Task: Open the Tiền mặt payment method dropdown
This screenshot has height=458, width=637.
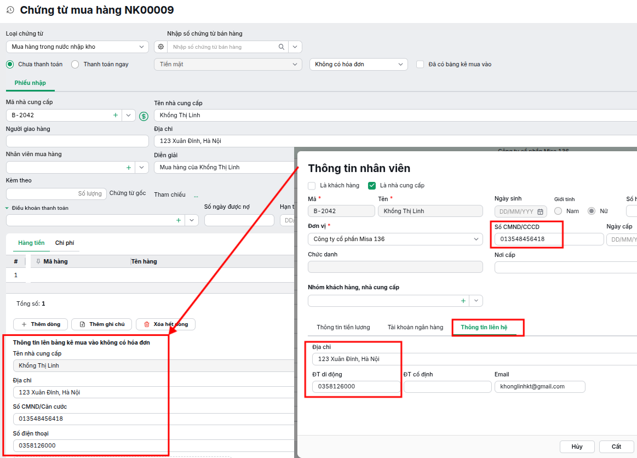Action: click(x=228, y=64)
